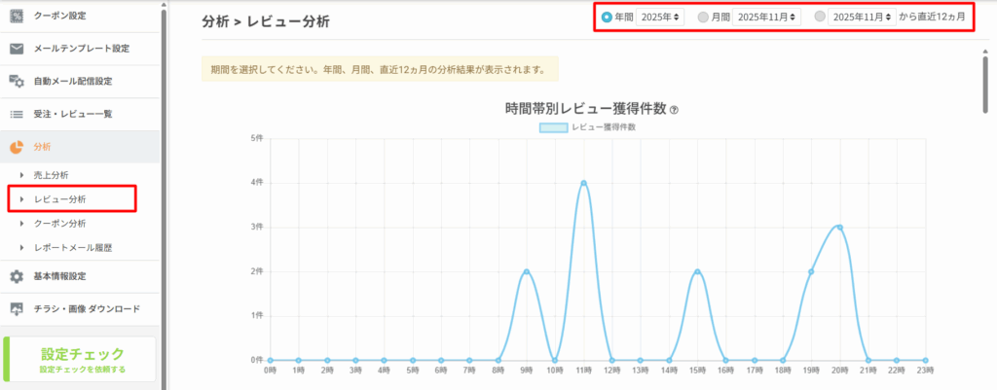This screenshot has width=997, height=390.
Task: Click the green 設定チェック button
Action: (81, 359)
